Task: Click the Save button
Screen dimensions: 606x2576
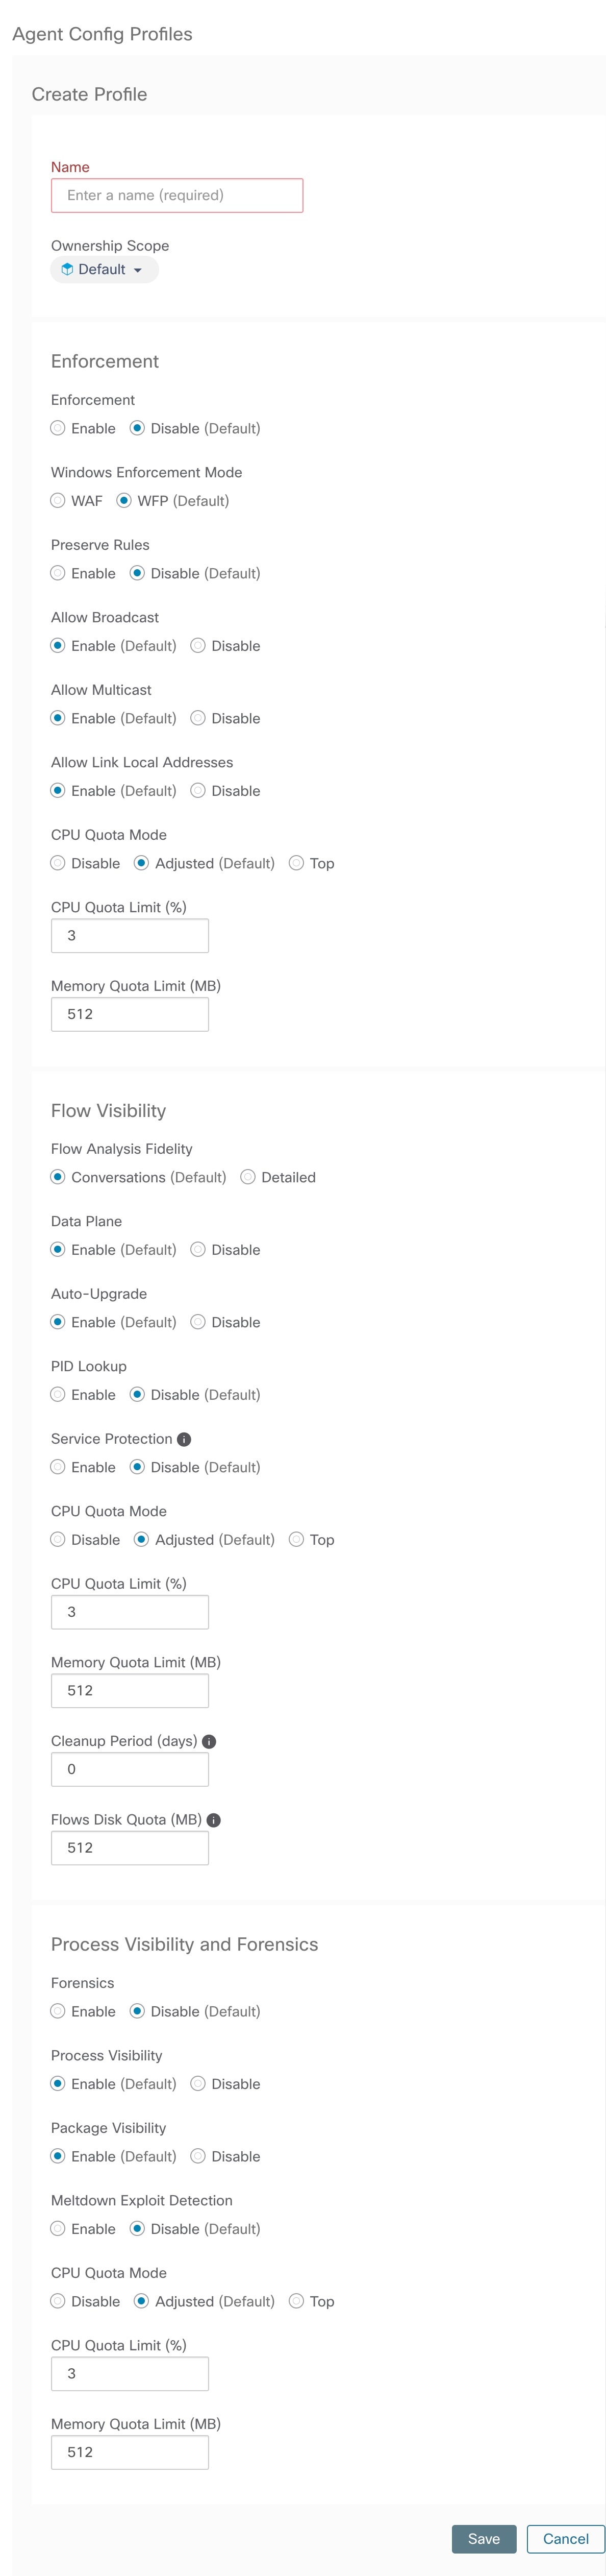Action: coord(484,2538)
